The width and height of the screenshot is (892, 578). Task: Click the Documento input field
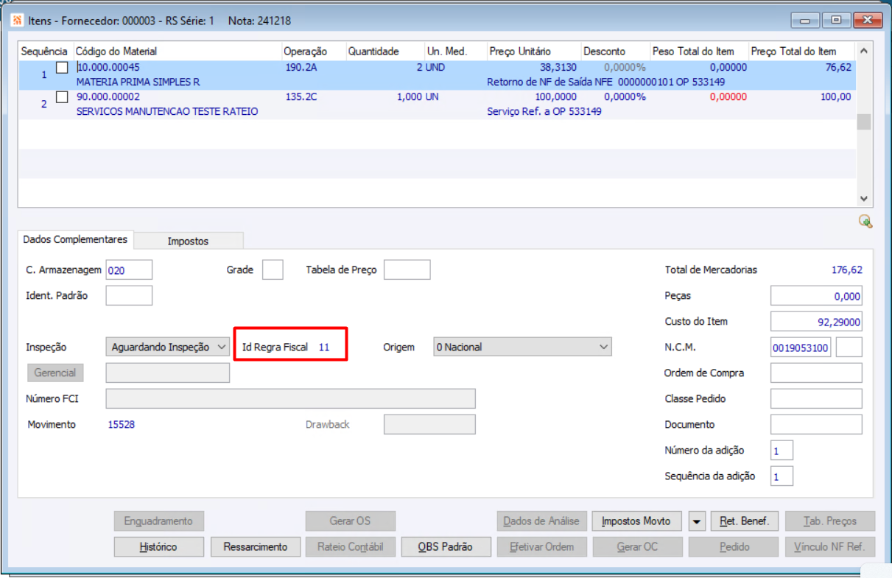pyautogui.click(x=816, y=425)
